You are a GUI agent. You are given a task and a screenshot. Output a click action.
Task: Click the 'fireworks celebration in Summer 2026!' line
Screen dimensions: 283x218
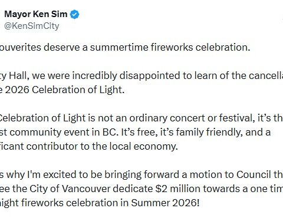(100, 203)
